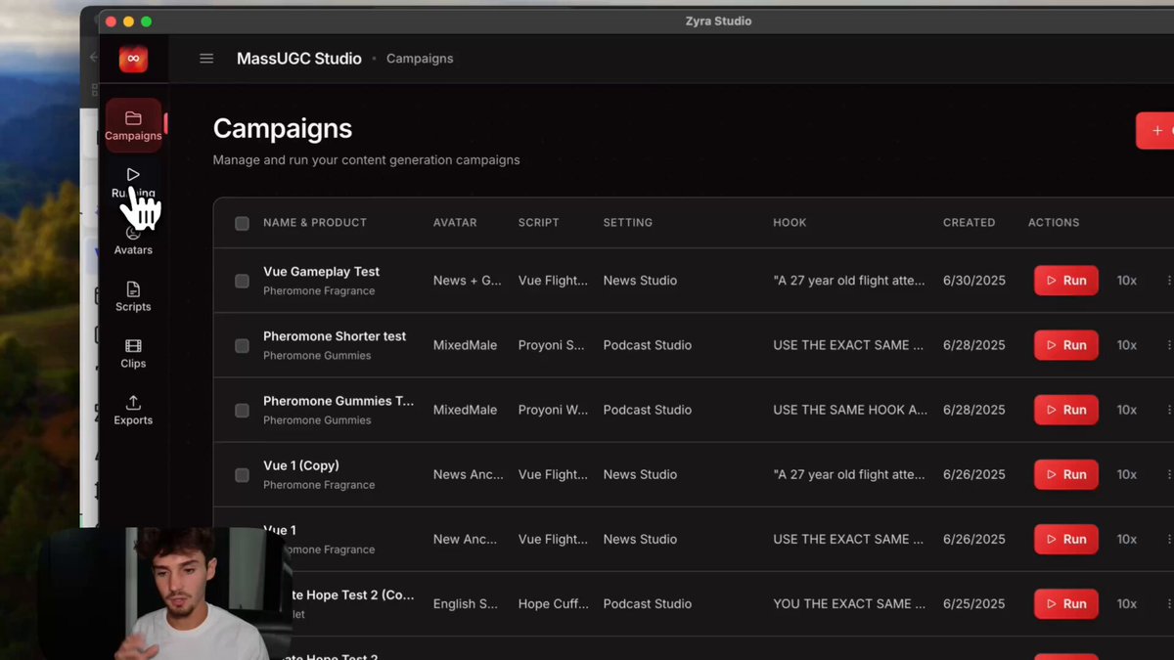Open 10x multiplier for Vue Gameplay Test

click(x=1127, y=281)
